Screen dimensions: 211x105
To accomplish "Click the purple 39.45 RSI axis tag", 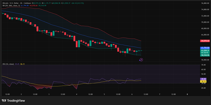I will pyautogui.click(x=203, y=79).
